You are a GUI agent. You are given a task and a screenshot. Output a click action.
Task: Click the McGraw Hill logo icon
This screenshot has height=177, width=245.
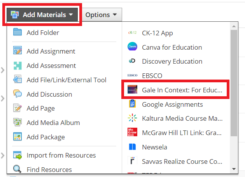[x=132, y=133]
